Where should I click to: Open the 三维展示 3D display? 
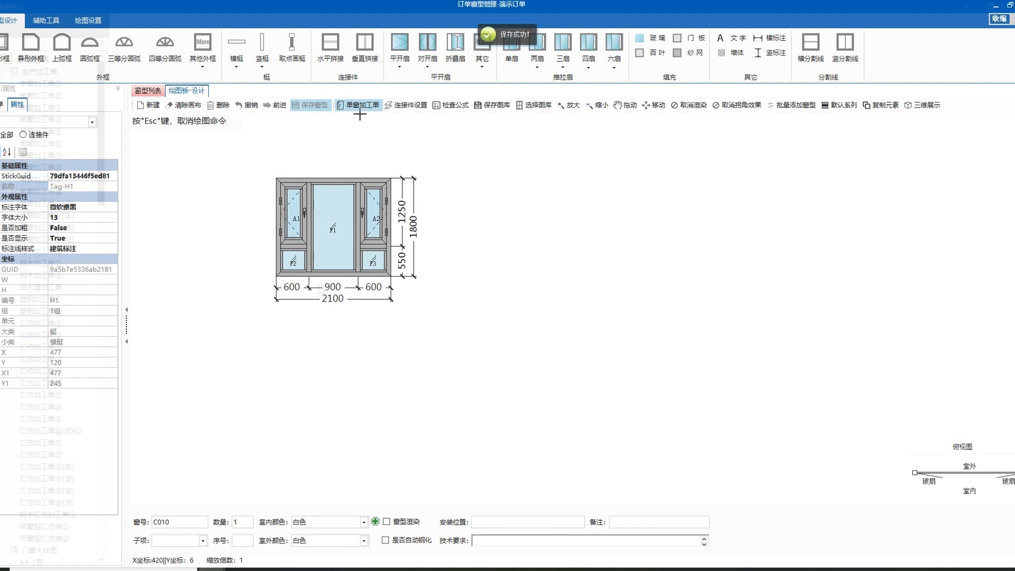pyautogui.click(x=924, y=105)
